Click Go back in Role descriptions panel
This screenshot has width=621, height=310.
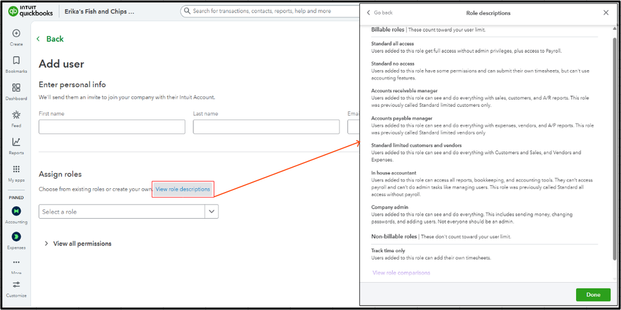click(379, 12)
